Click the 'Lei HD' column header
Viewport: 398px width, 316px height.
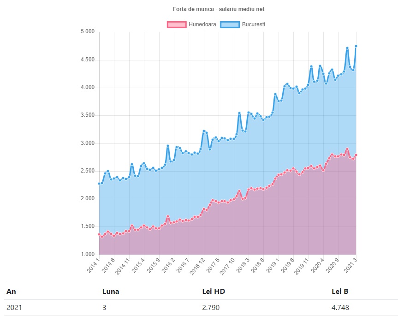(214, 291)
